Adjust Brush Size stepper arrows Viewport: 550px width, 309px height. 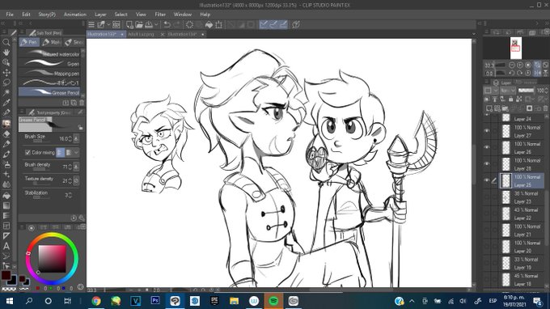click(x=70, y=138)
